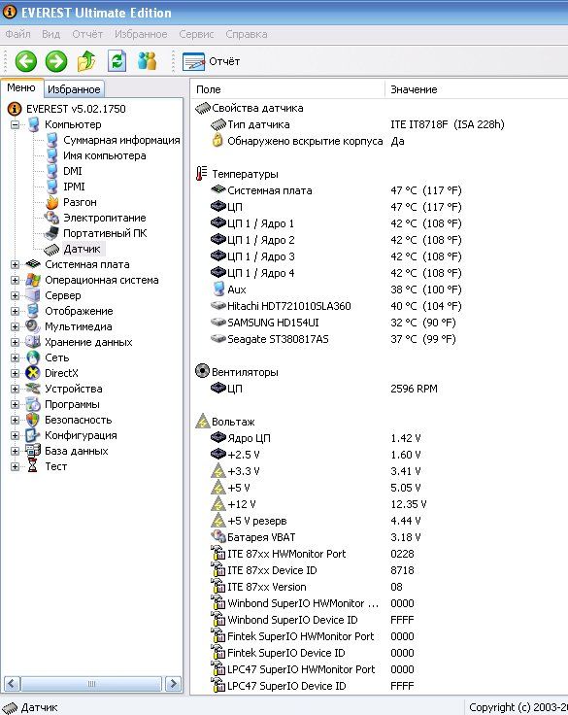This screenshot has height=715, width=568.
Task: Expand the Мультимедиа tree node
Action: coord(15,326)
